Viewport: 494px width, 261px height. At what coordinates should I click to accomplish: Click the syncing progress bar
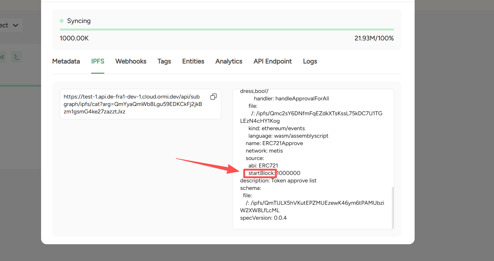(x=227, y=30)
